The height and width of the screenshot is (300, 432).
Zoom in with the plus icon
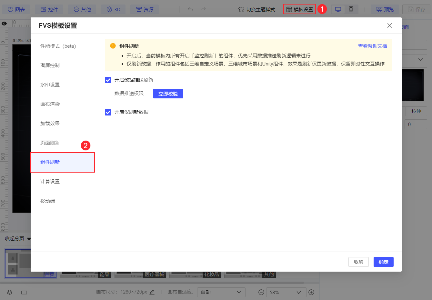[311, 292]
